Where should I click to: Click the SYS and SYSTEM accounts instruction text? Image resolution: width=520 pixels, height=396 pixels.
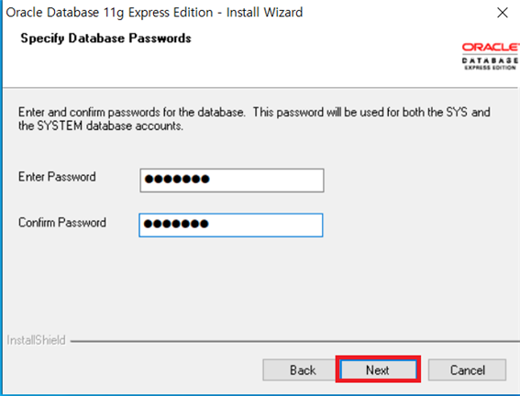254,119
